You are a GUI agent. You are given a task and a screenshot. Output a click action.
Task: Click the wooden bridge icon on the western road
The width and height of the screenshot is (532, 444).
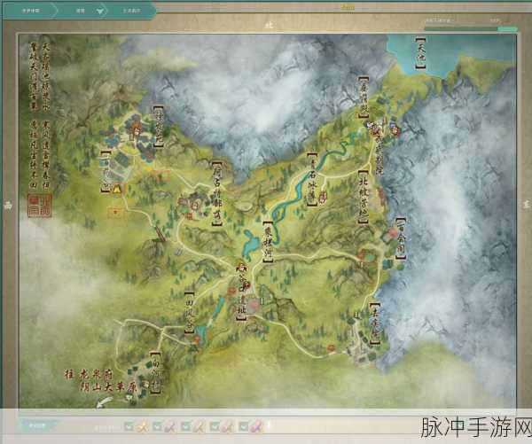pyautogui.click(x=160, y=235)
